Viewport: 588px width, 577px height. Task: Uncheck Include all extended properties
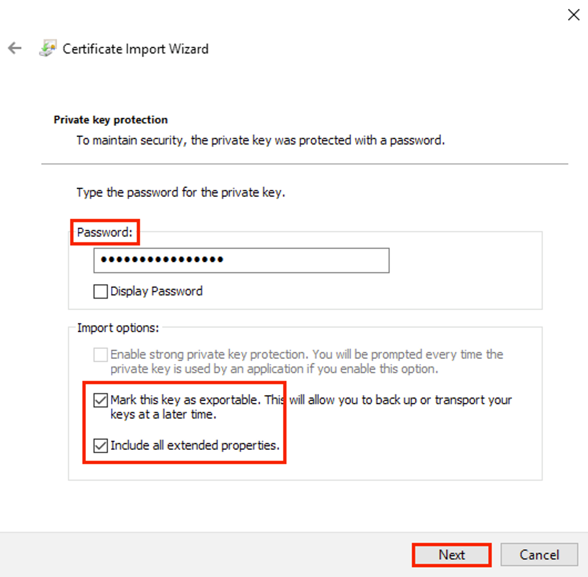(100, 446)
